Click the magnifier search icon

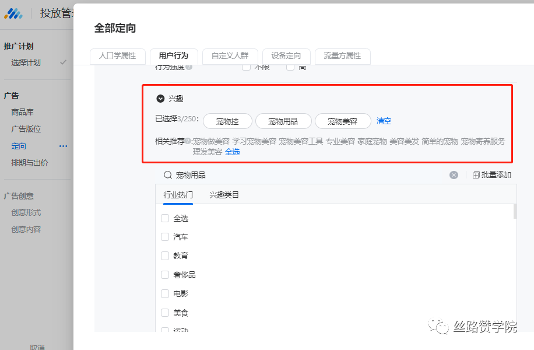point(167,175)
